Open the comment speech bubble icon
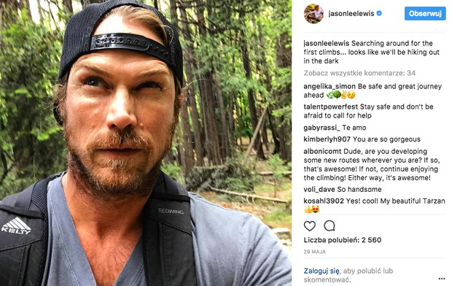Image resolution: width=452 pixels, height=286 pixels. (330, 226)
